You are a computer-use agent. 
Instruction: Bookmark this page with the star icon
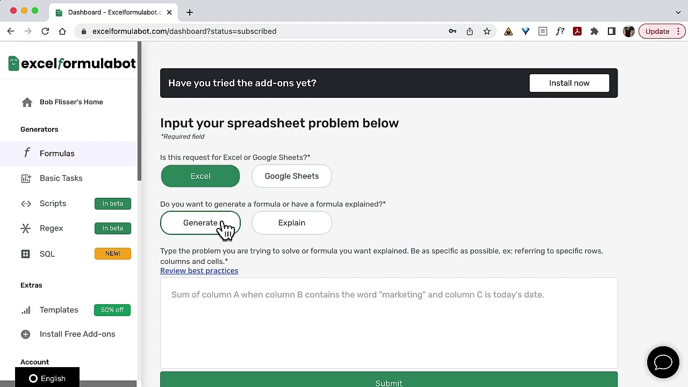pos(487,31)
